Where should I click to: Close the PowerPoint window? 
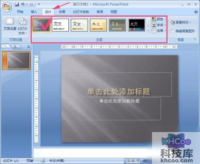(x=196, y=4)
